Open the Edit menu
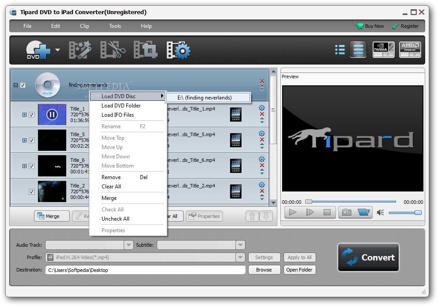Viewport: 438px width, 306px height. pos(55,26)
